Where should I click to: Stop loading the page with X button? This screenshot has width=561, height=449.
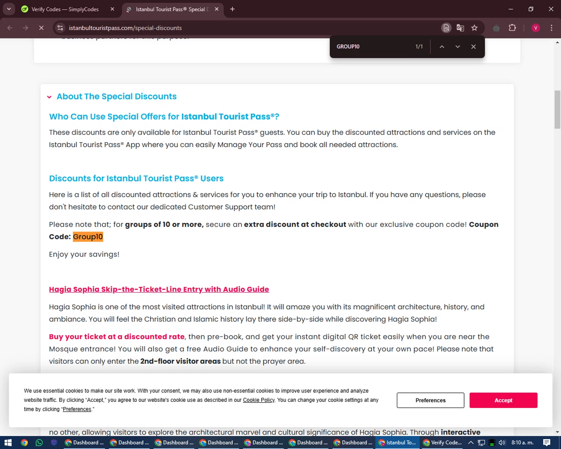pyautogui.click(x=41, y=28)
